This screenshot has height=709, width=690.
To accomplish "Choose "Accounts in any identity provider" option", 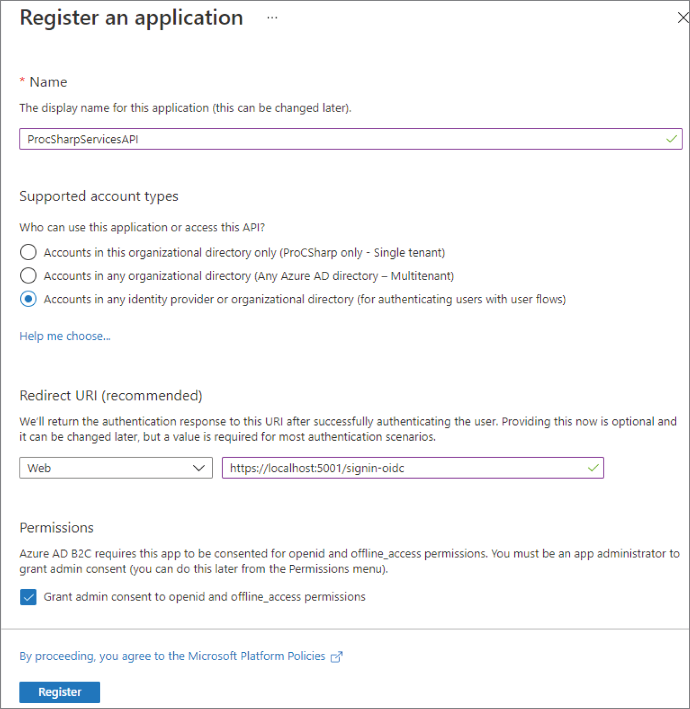I will 28,299.
